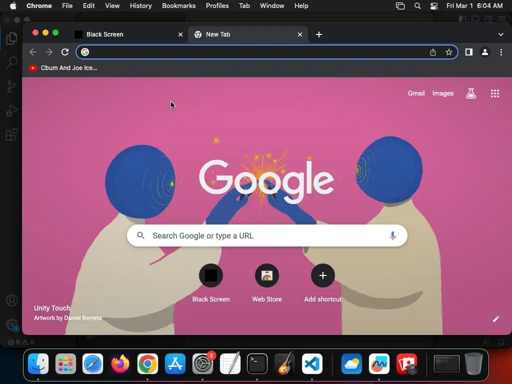
Task: Launch Finder from the Dock
Action: point(38,363)
